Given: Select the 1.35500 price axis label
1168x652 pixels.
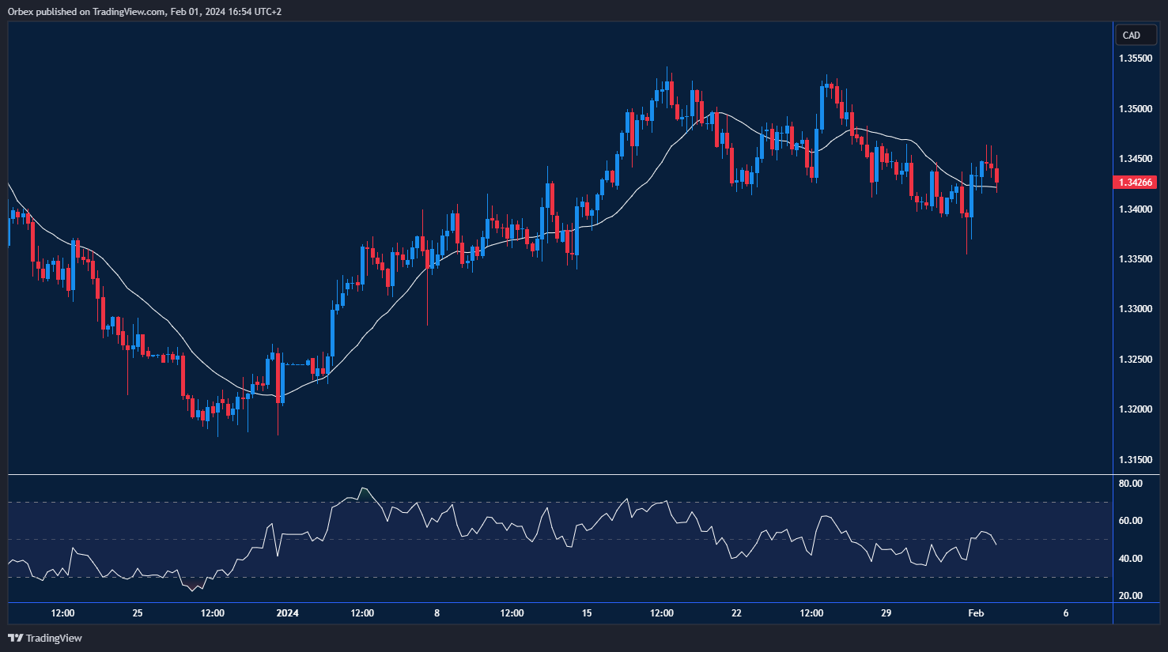Looking at the screenshot, I should (x=1135, y=58).
